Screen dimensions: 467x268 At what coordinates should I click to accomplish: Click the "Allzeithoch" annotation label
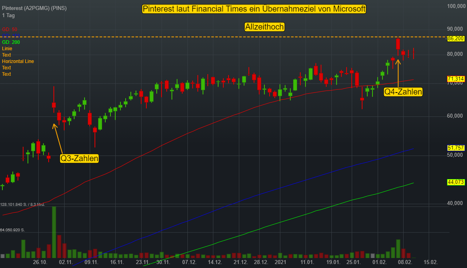[264, 27]
